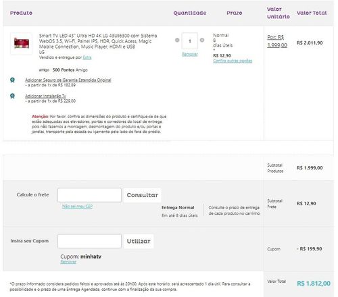Increase quantity with the plus button
Screen dimensions: 338x297
202,40
